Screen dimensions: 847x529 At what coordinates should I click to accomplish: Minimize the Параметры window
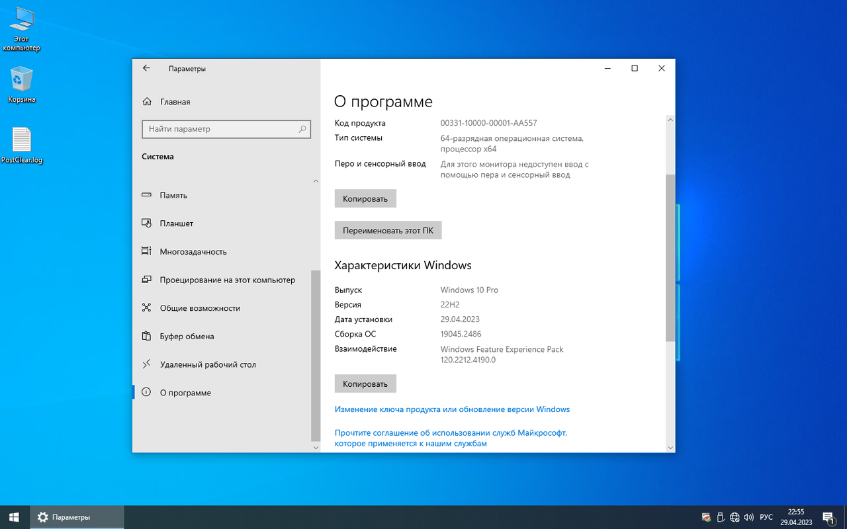tap(607, 68)
